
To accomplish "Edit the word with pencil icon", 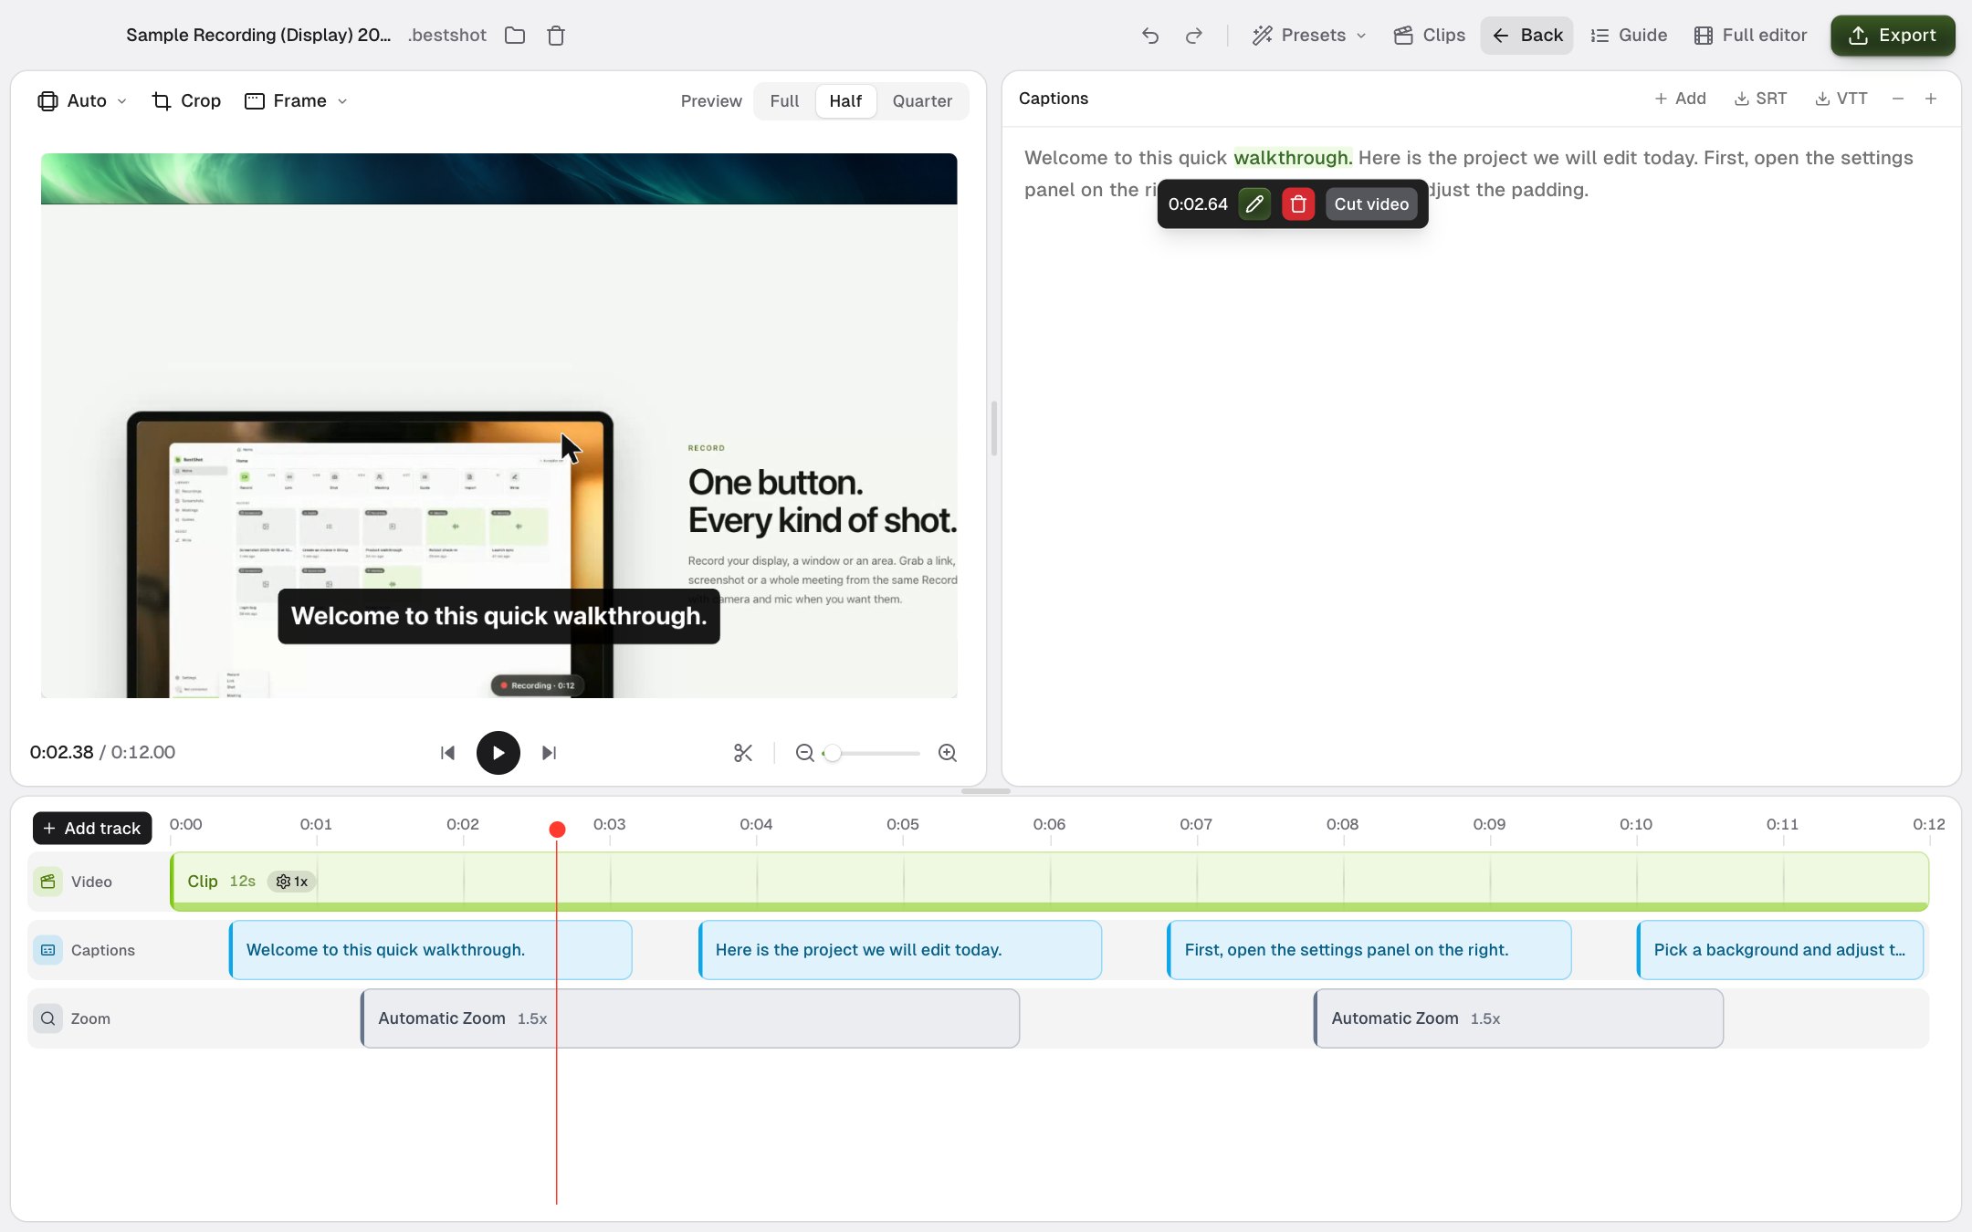I will 1254,204.
